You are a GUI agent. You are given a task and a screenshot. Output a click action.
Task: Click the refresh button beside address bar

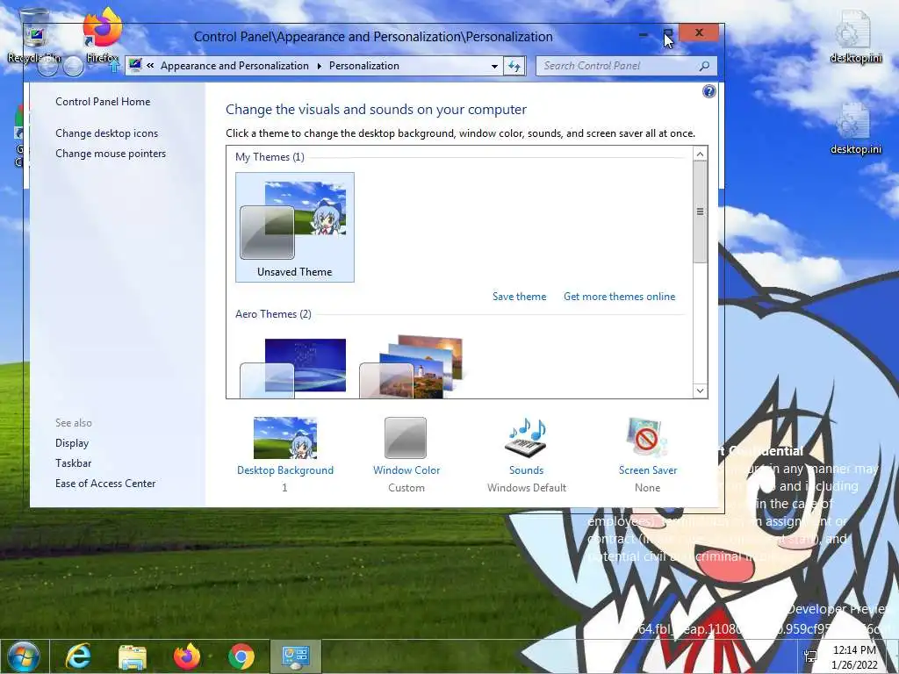514,66
